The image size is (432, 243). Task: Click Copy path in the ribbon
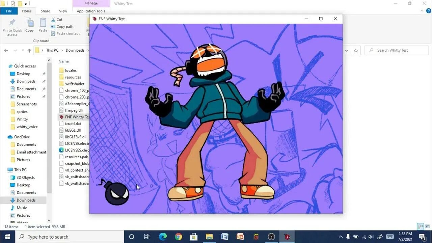tap(62, 27)
